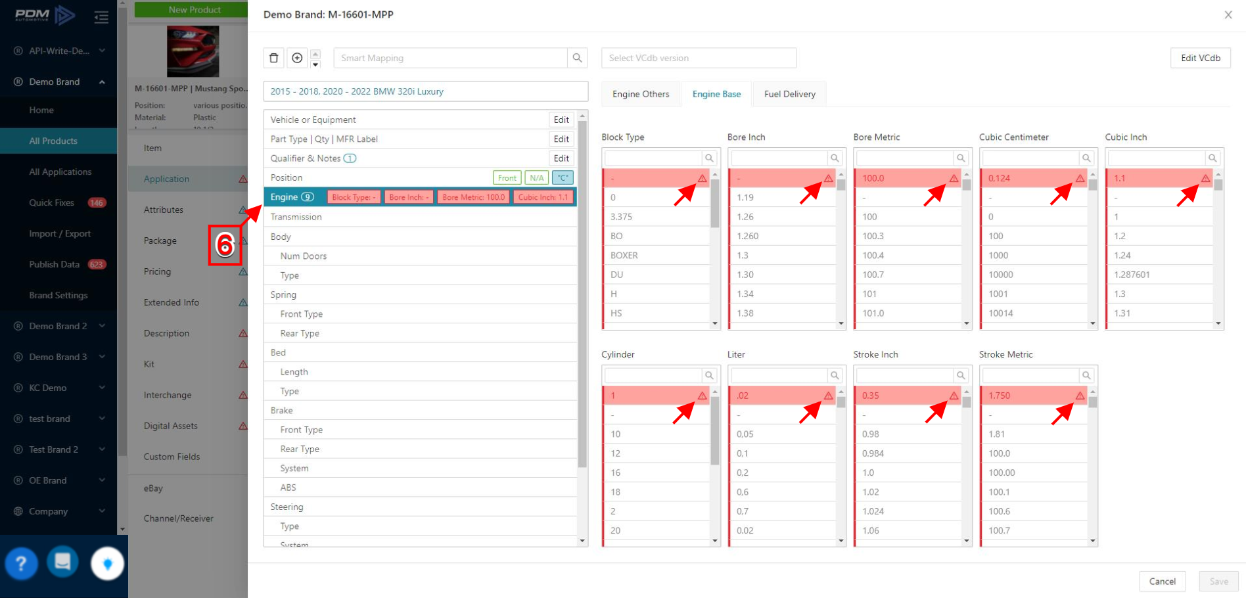This screenshot has width=1246, height=598.
Task: Open the chat support widget icon
Action: pyautogui.click(x=63, y=562)
